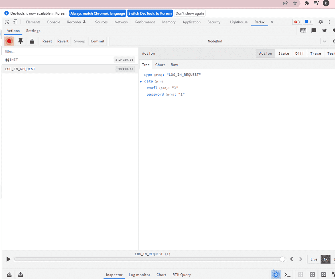Lock changes with the padlock icon
Image resolution: width=335 pixels, height=279 pixels.
[32, 41]
